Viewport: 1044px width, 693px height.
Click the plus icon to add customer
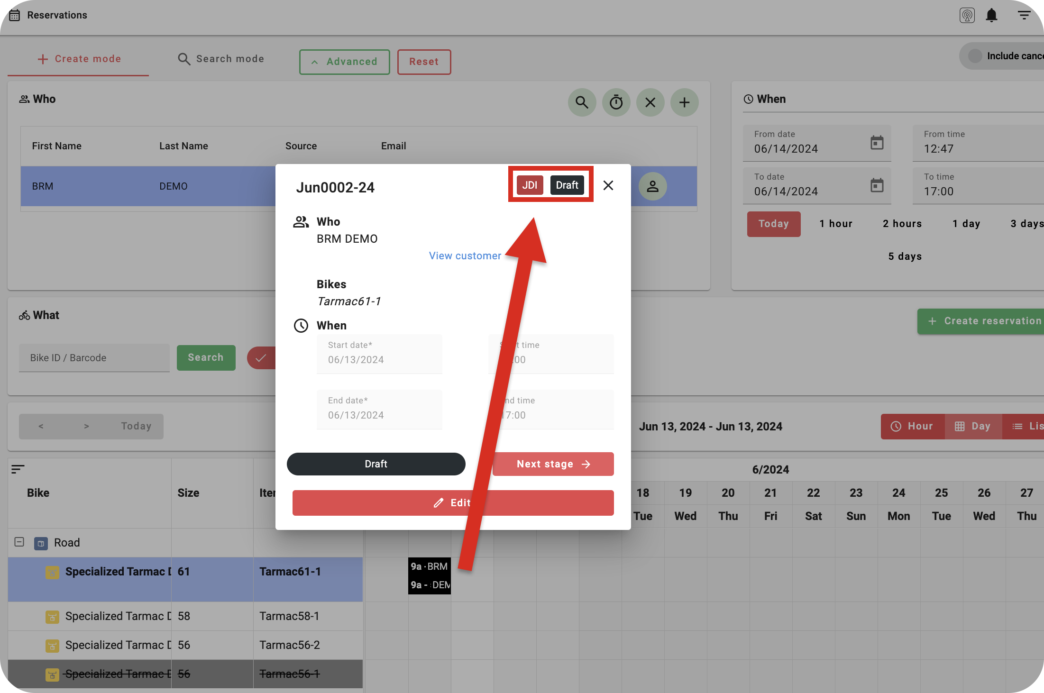[x=684, y=102]
